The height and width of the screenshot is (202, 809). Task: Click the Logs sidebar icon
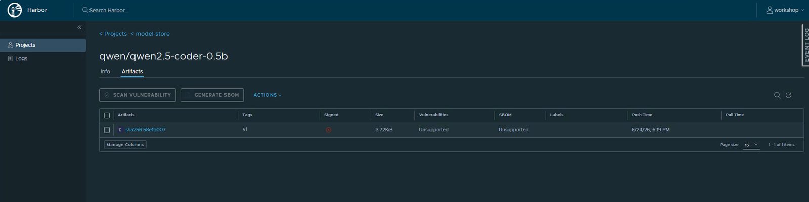point(10,59)
